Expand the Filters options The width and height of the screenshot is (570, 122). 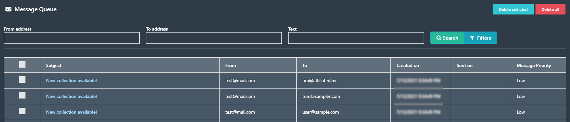[480, 38]
